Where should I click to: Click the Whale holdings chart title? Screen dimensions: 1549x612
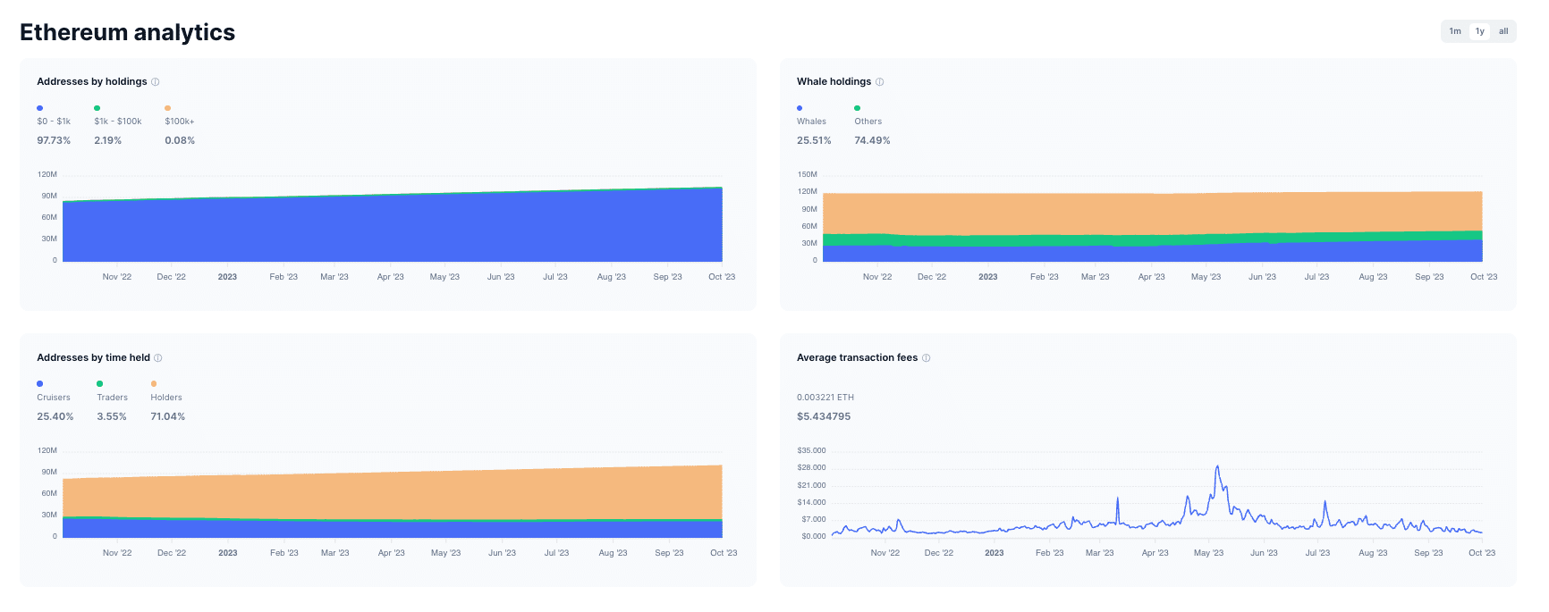(834, 81)
